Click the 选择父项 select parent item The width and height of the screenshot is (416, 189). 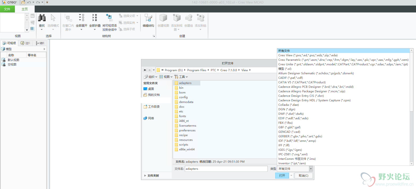pos(129,16)
